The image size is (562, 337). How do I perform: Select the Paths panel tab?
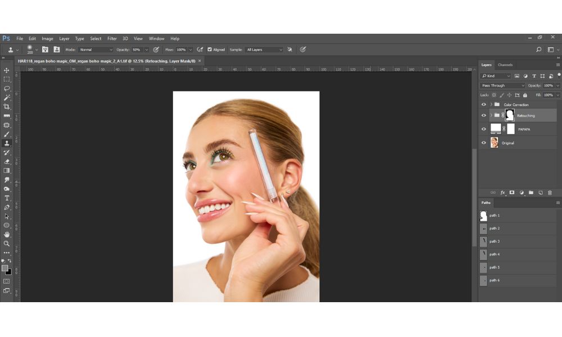coord(486,203)
